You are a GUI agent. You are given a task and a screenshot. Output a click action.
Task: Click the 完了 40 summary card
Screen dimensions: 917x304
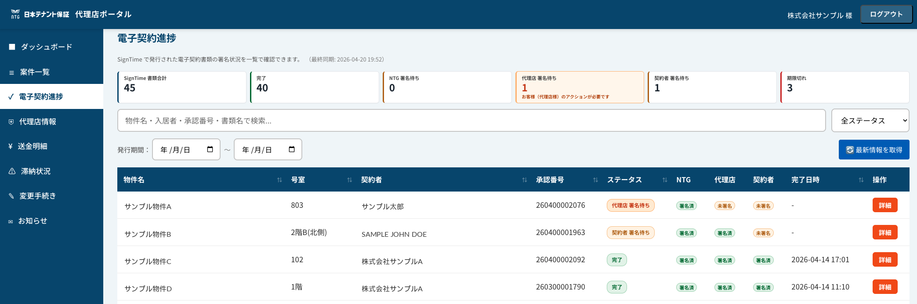[315, 87]
